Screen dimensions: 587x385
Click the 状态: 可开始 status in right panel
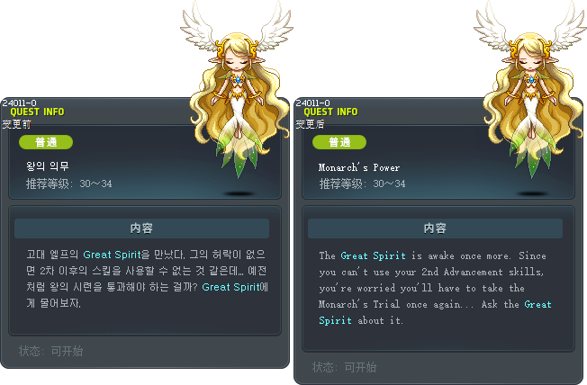[345, 367]
